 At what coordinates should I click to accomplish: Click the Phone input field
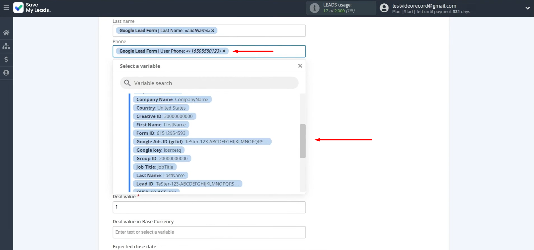[x=209, y=51]
